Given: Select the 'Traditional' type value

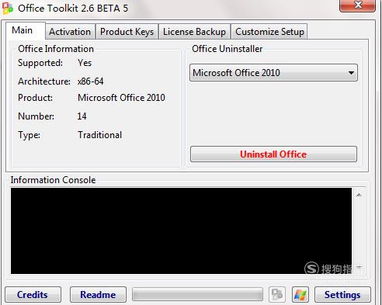Looking at the screenshot, I should coord(100,135).
